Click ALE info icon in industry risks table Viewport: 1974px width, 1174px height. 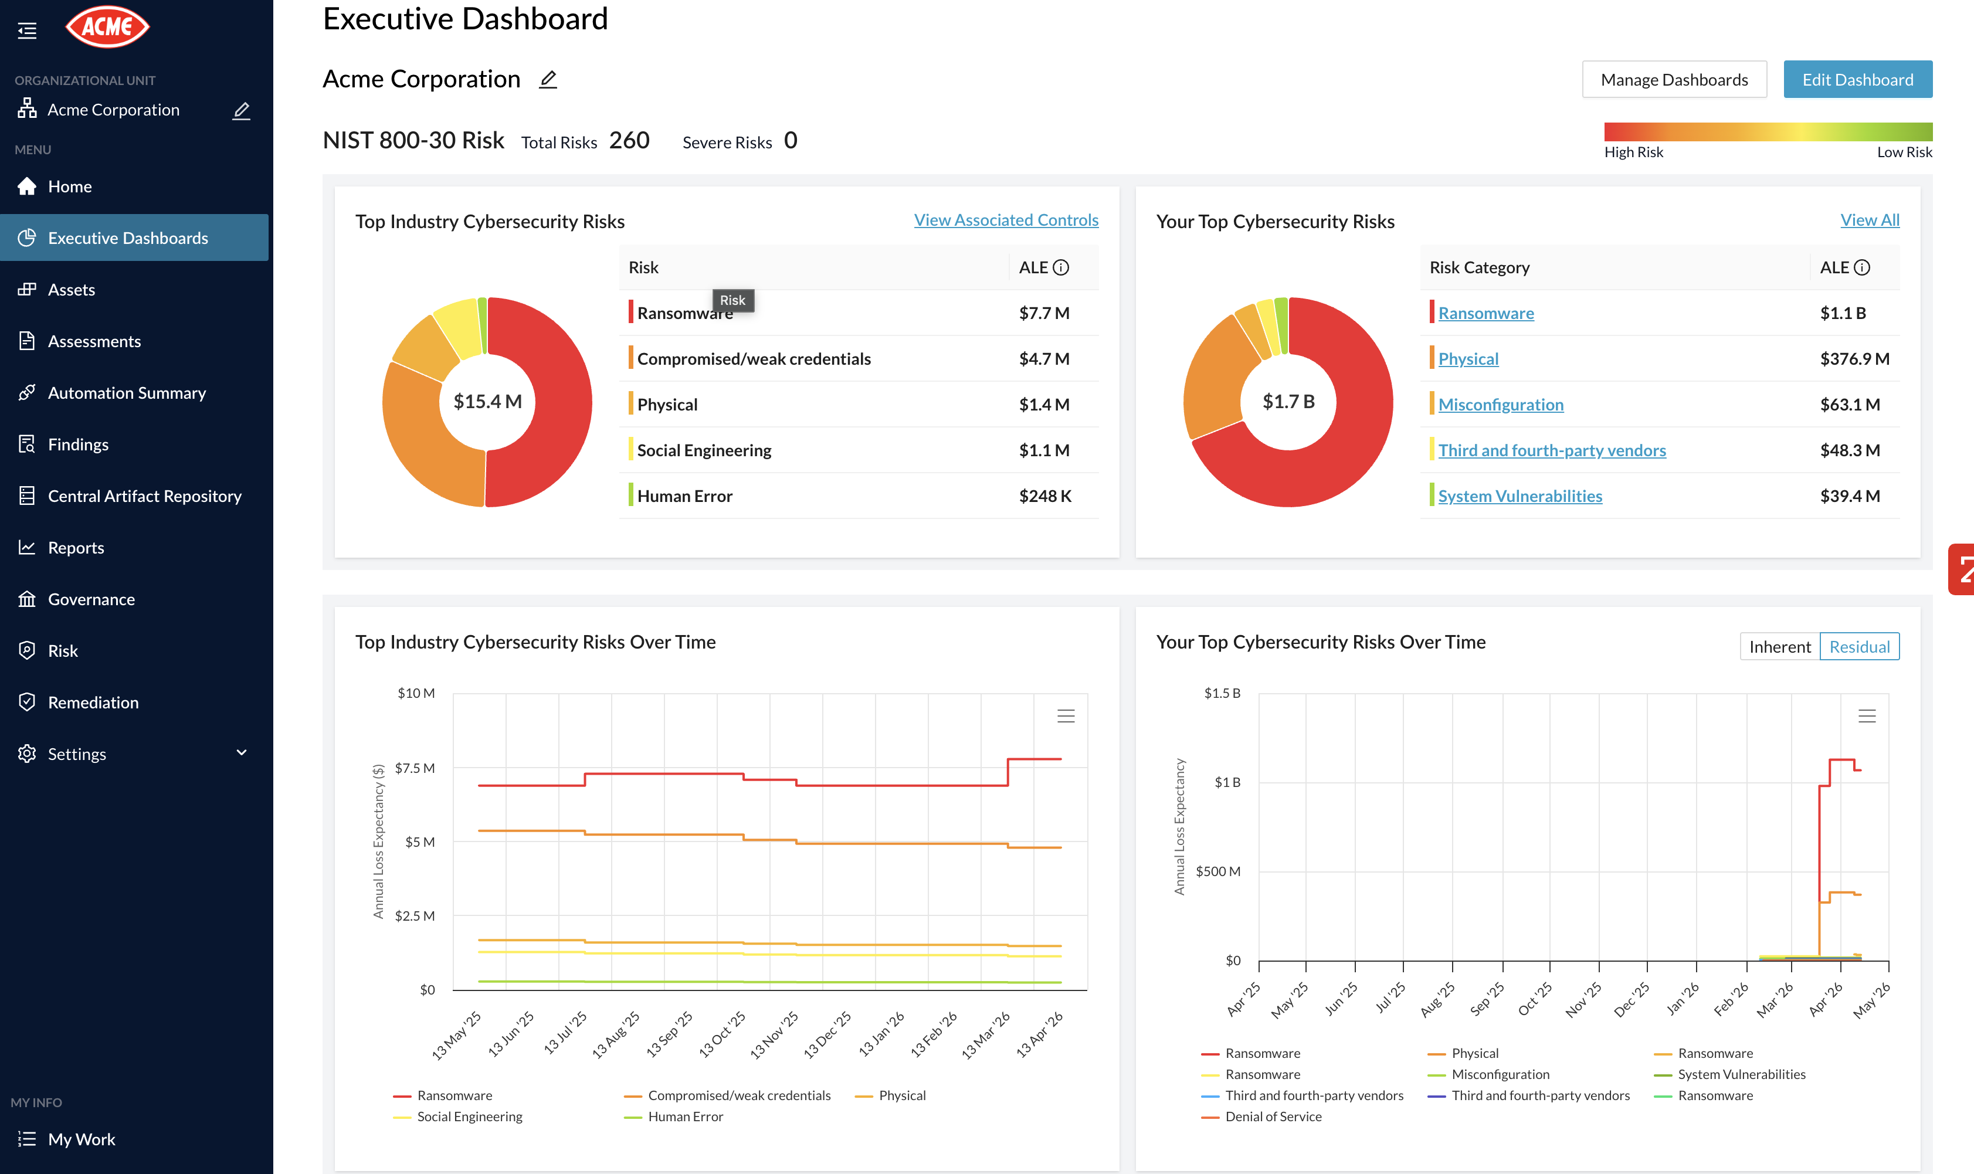[x=1061, y=267]
